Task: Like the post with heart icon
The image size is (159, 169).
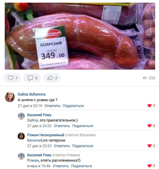Action: coord(11,78)
